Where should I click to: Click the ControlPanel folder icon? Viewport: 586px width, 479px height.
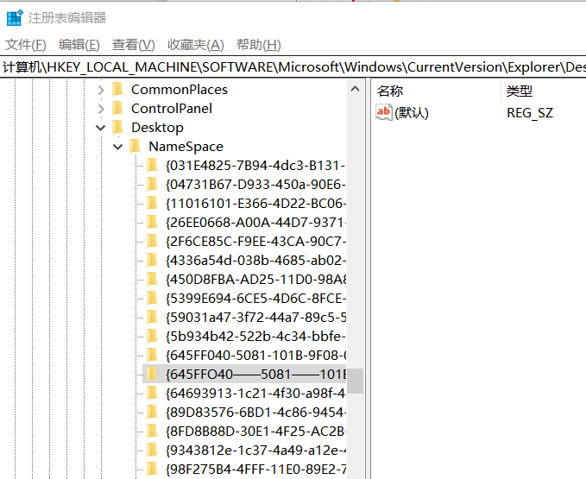117,109
